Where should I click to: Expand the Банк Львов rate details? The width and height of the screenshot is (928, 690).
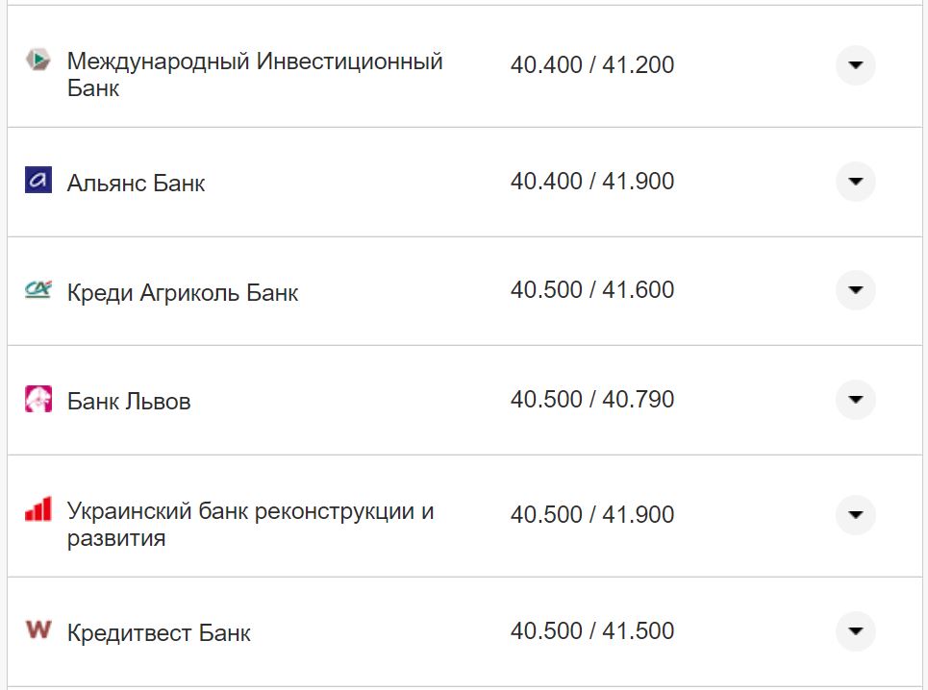point(855,401)
